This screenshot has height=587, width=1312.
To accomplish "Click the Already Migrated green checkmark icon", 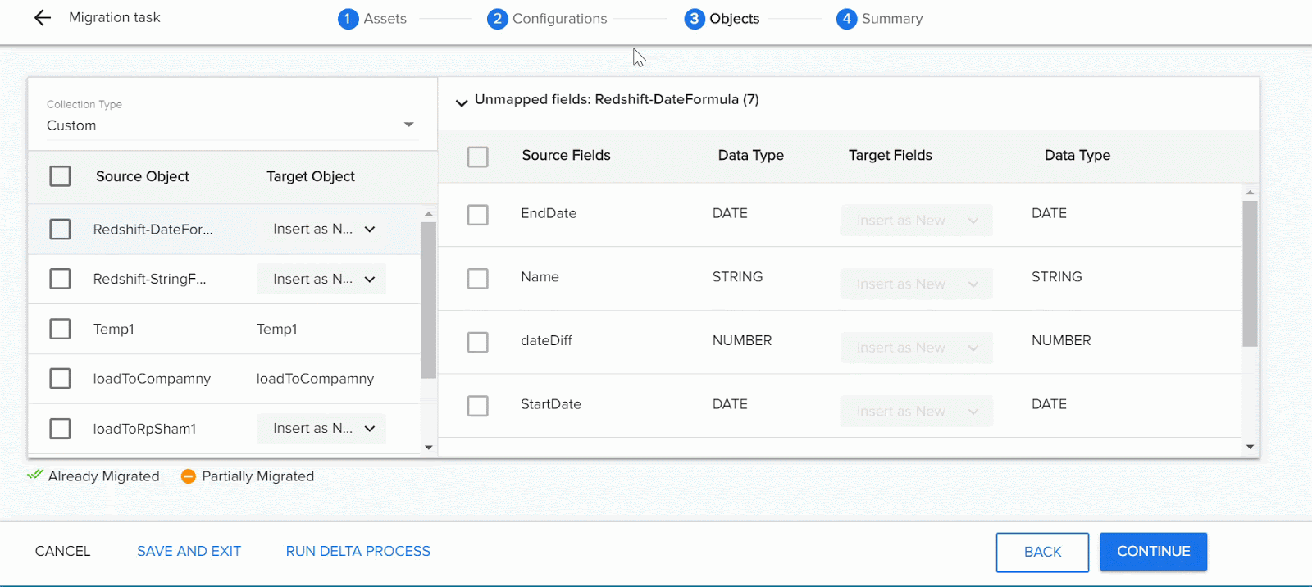I will tap(34, 475).
